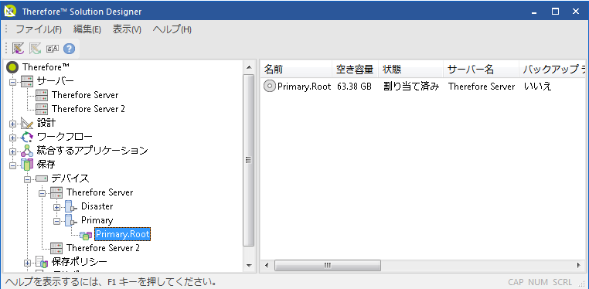Select the Disaster tree item label
589x289 pixels.
click(97, 206)
